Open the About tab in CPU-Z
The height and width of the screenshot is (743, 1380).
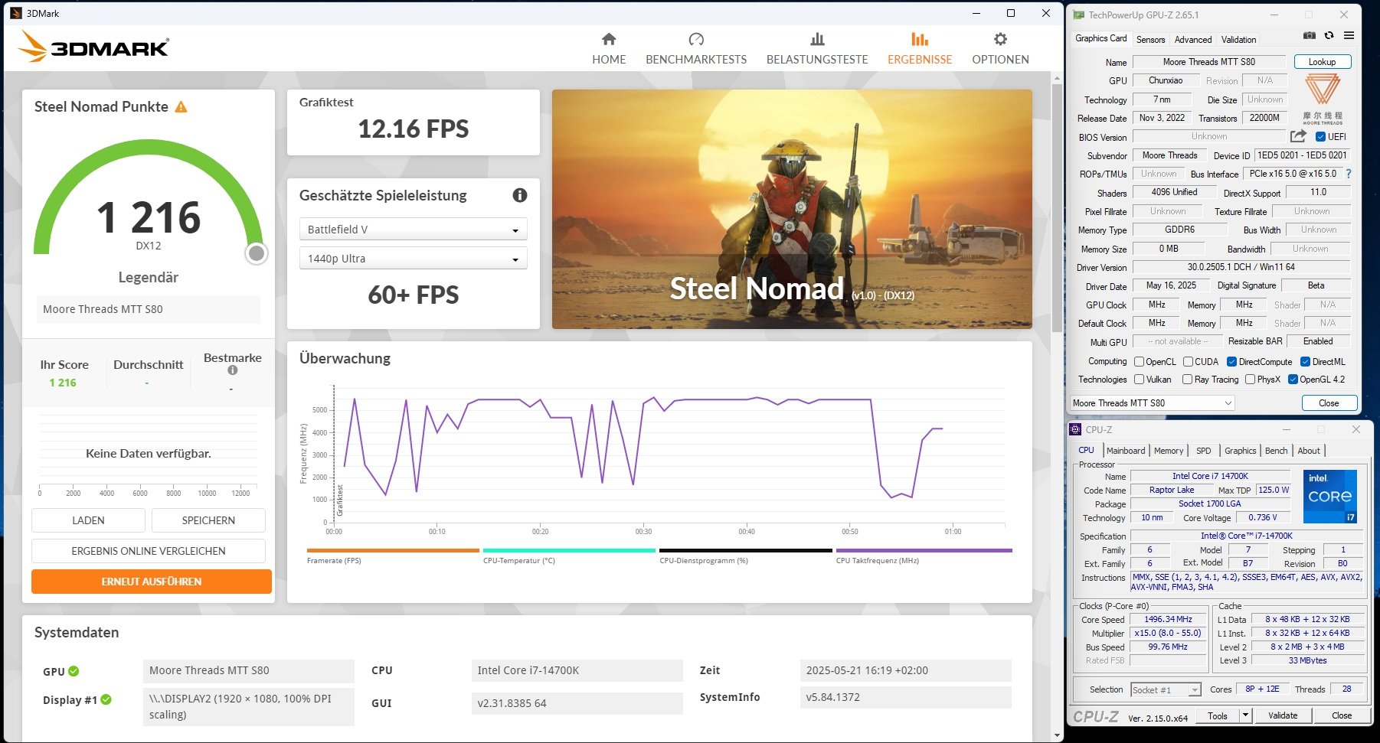pos(1309,451)
